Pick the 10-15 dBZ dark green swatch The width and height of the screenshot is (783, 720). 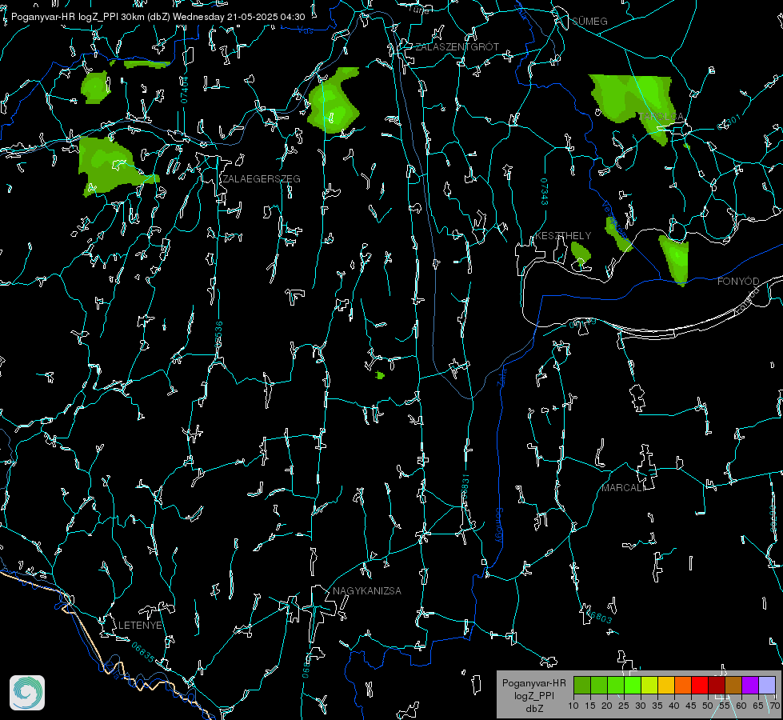click(x=582, y=685)
